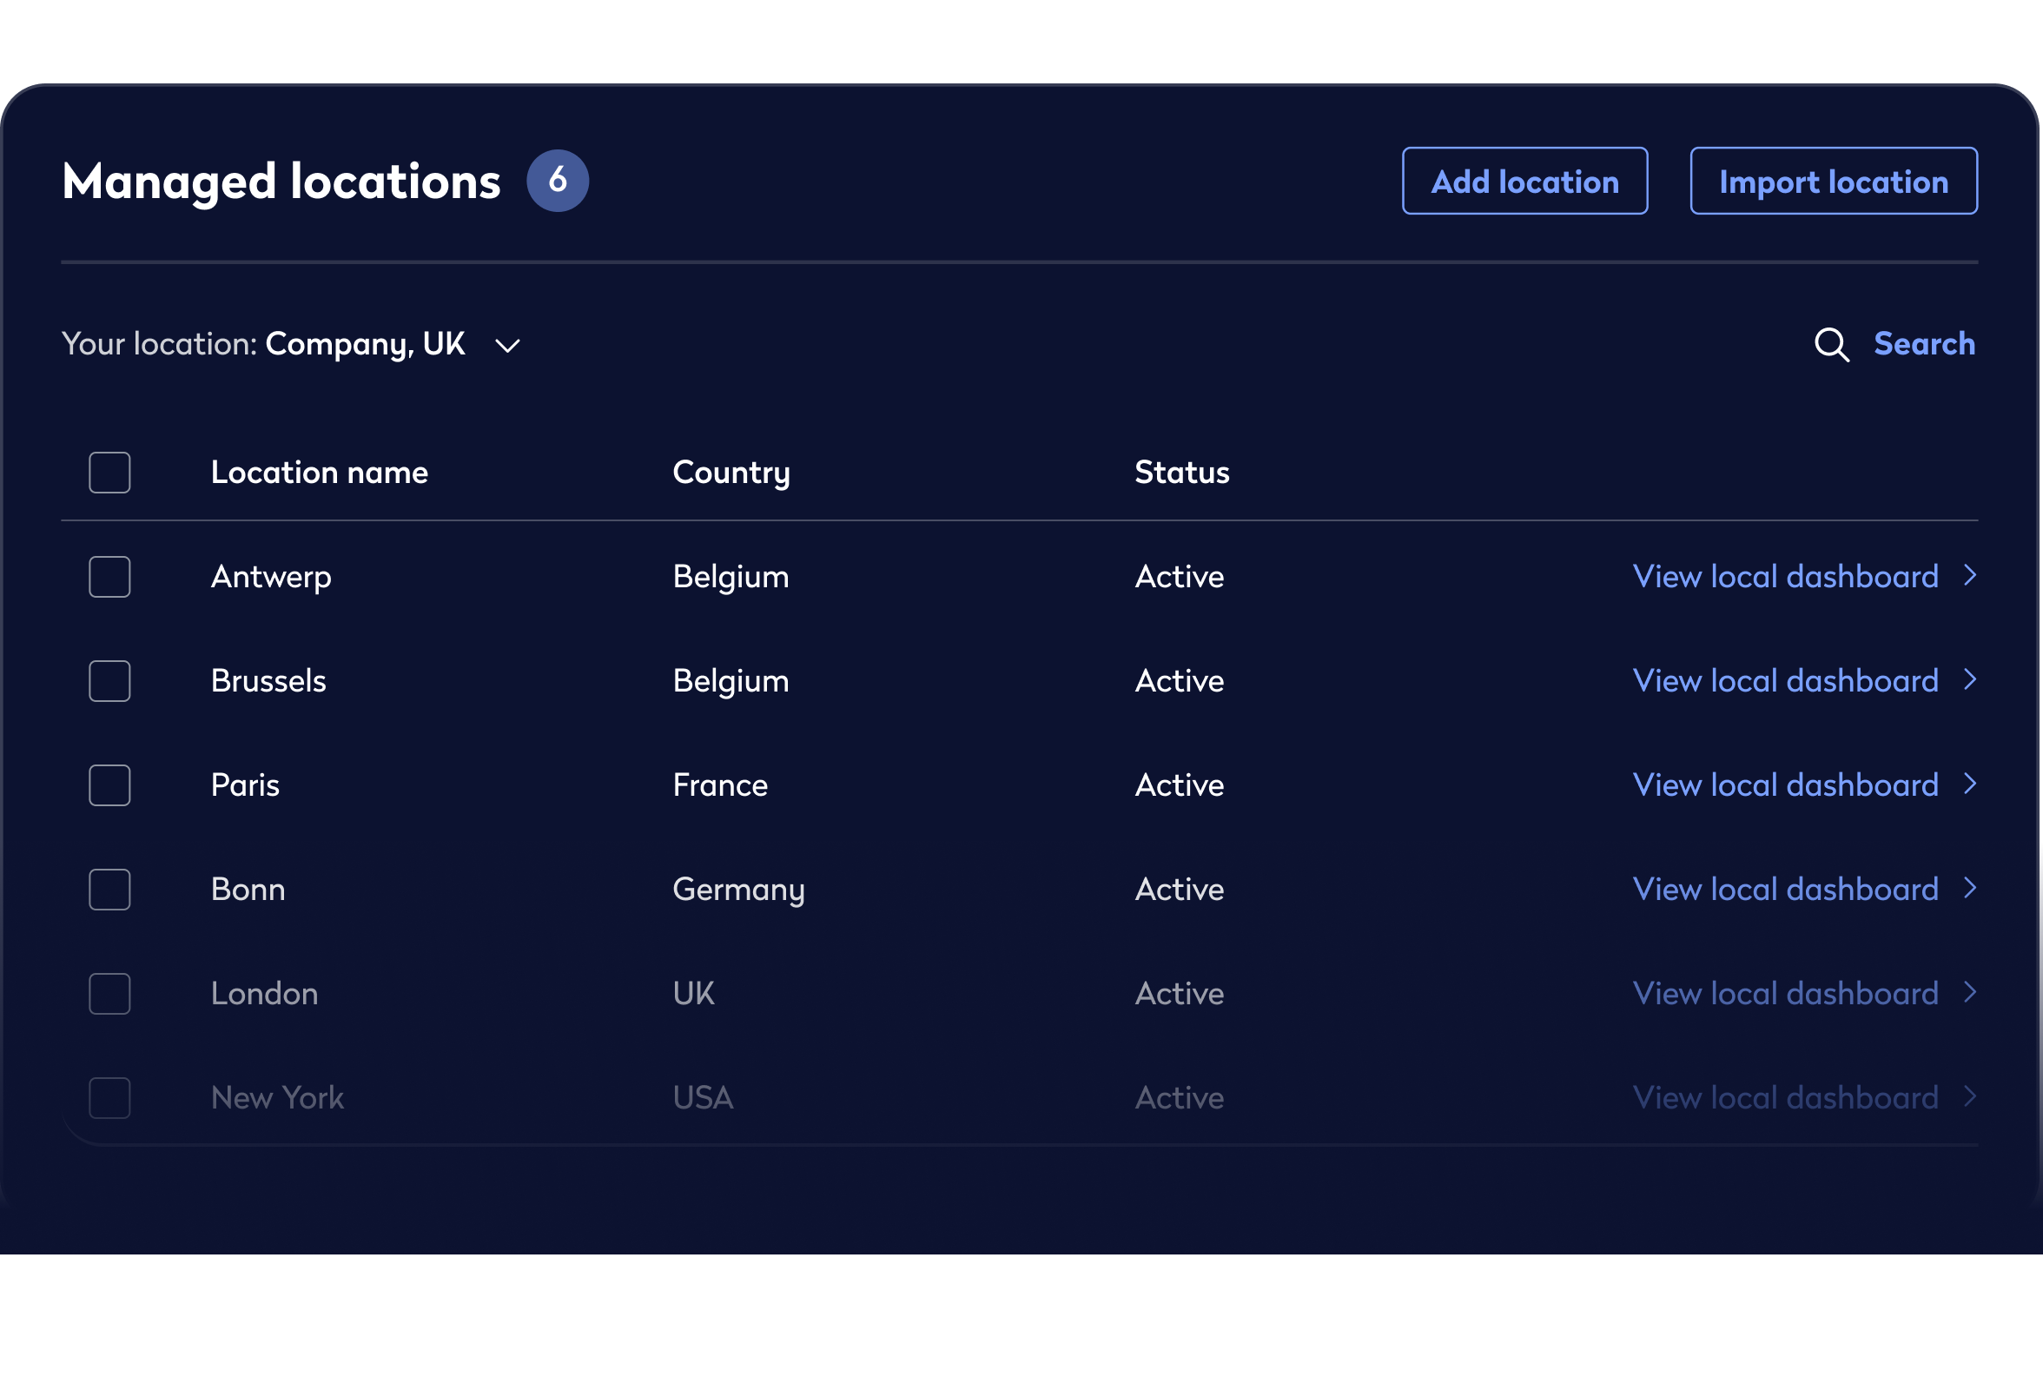The image size is (2043, 1390).
Task: Click the Active status in Paris row
Action: click(1180, 785)
